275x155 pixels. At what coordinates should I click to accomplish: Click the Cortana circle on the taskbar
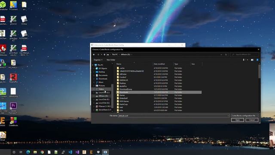click(14, 152)
